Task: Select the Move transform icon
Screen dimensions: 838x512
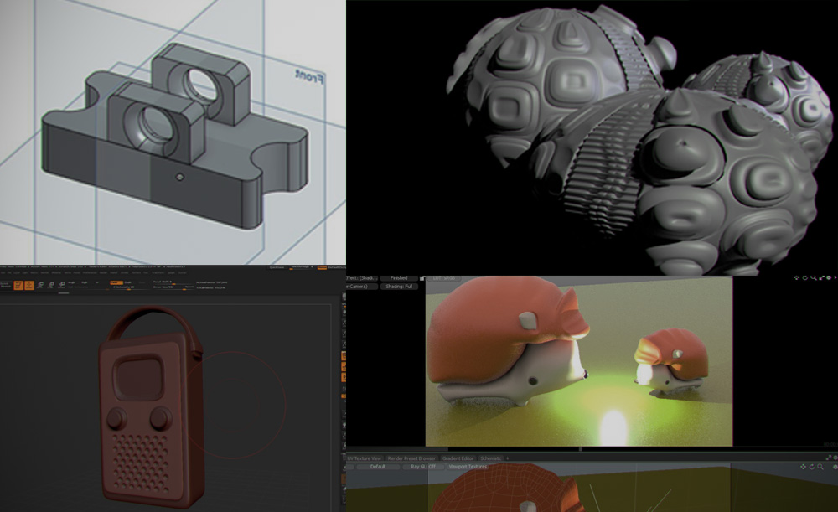Action: click(41, 286)
